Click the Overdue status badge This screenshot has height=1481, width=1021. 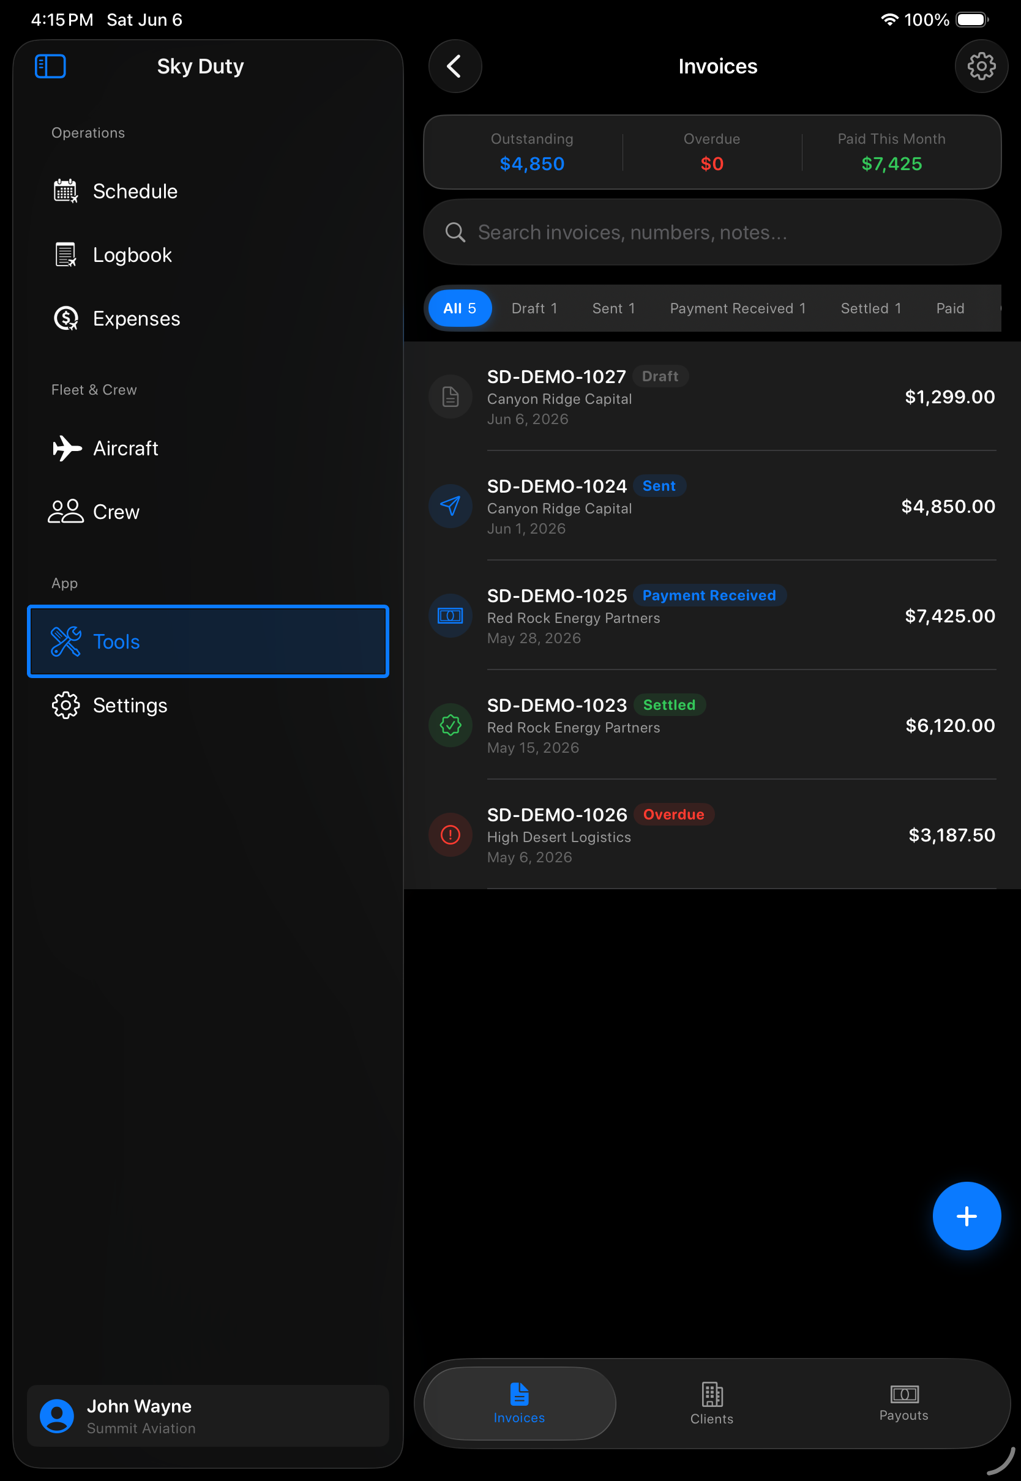pos(674,814)
